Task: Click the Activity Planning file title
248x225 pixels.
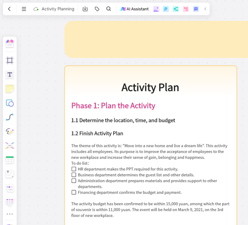Action: click(58, 9)
